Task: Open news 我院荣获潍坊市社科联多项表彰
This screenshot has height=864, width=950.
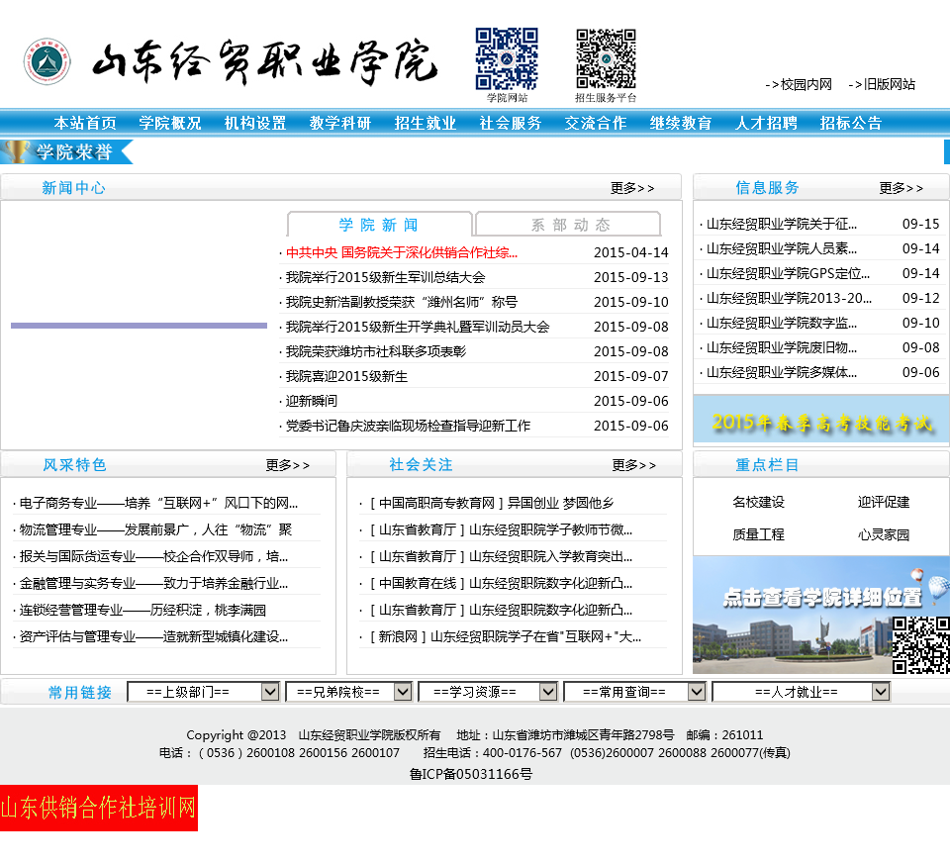Action: (x=376, y=351)
